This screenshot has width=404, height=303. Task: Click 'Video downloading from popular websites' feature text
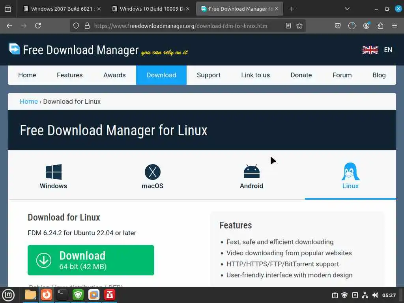[x=289, y=253]
